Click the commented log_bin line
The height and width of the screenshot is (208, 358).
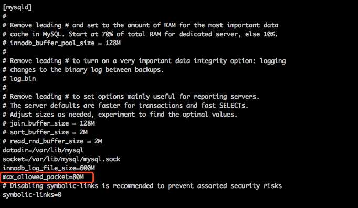point(19,79)
